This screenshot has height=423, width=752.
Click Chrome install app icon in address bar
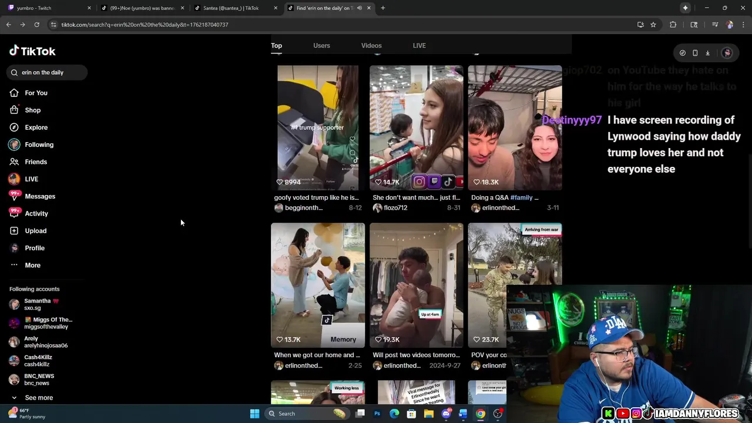tap(640, 25)
